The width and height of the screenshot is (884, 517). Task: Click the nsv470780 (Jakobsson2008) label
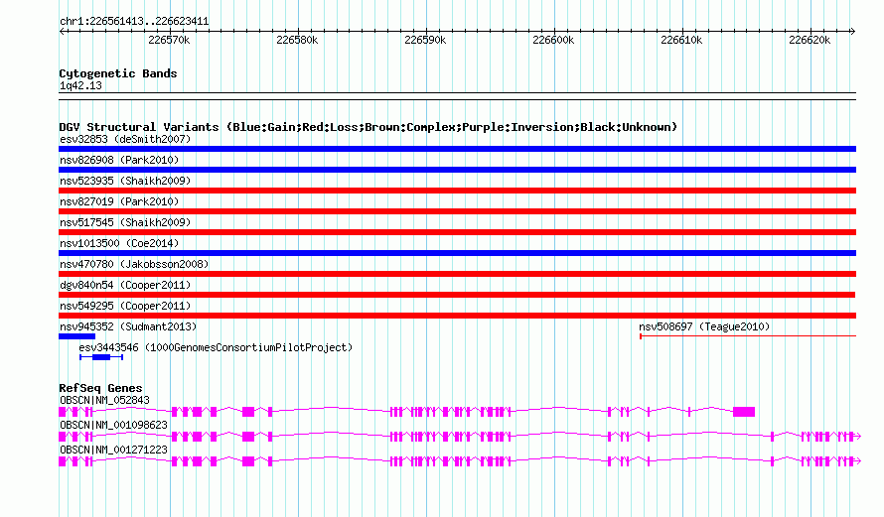click(134, 264)
